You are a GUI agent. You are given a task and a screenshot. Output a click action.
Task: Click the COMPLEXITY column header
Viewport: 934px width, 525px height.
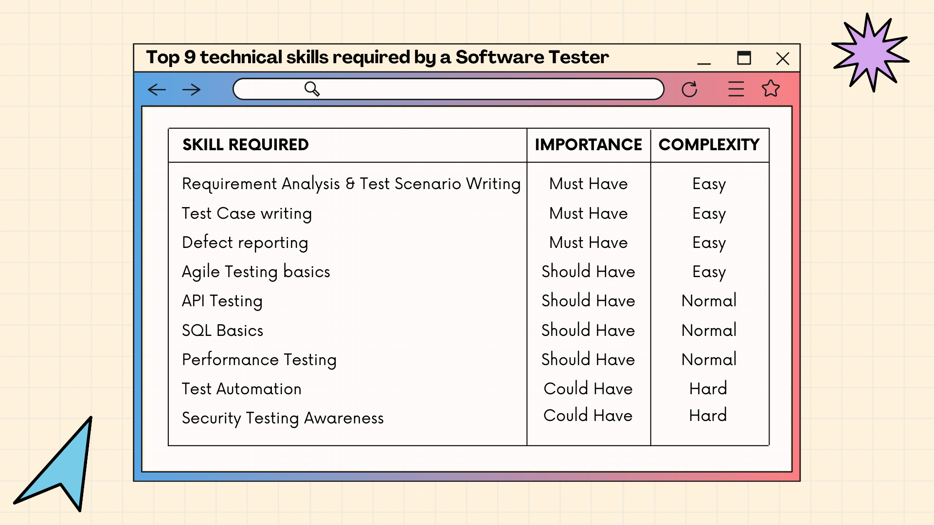[x=709, y=144]
